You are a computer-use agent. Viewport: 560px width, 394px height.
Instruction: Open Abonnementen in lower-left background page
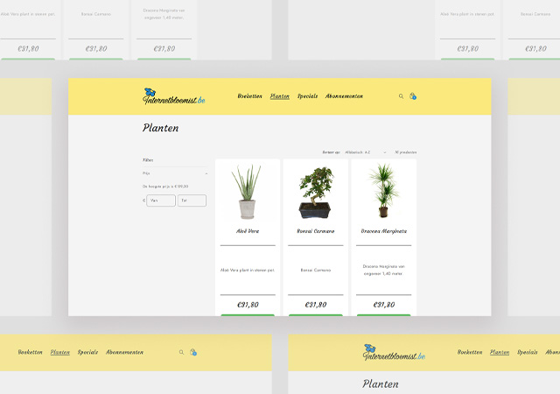tap(124, 352)
